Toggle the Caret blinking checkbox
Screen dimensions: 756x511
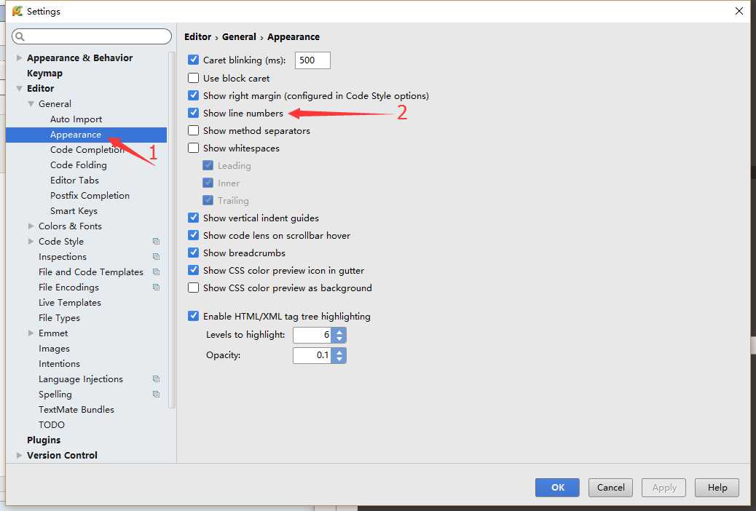click(x=193, y=60)
